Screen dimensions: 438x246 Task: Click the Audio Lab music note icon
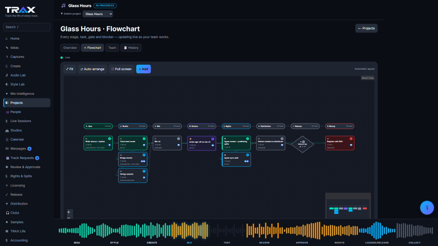point(7,75)
